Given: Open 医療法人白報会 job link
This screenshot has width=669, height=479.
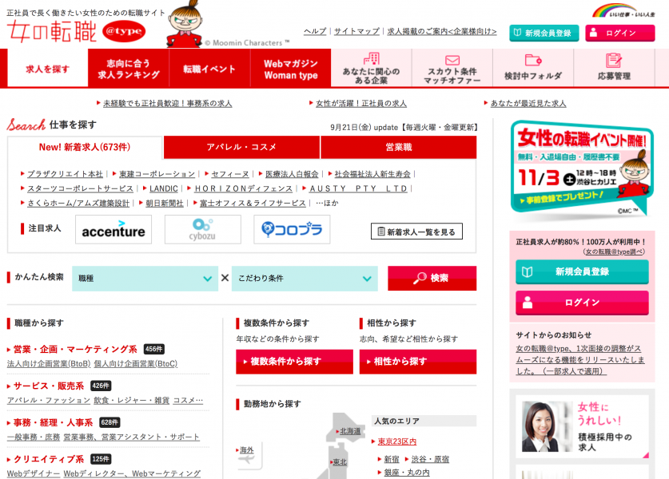Looking at the screenshot, I should click(292, 174).
